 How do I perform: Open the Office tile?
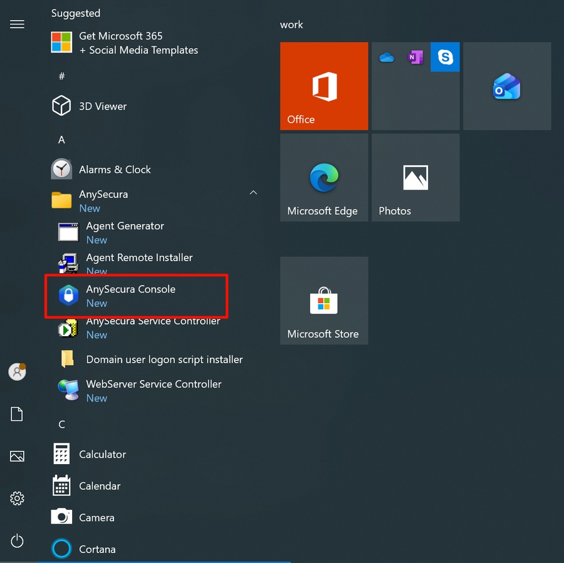323,86
